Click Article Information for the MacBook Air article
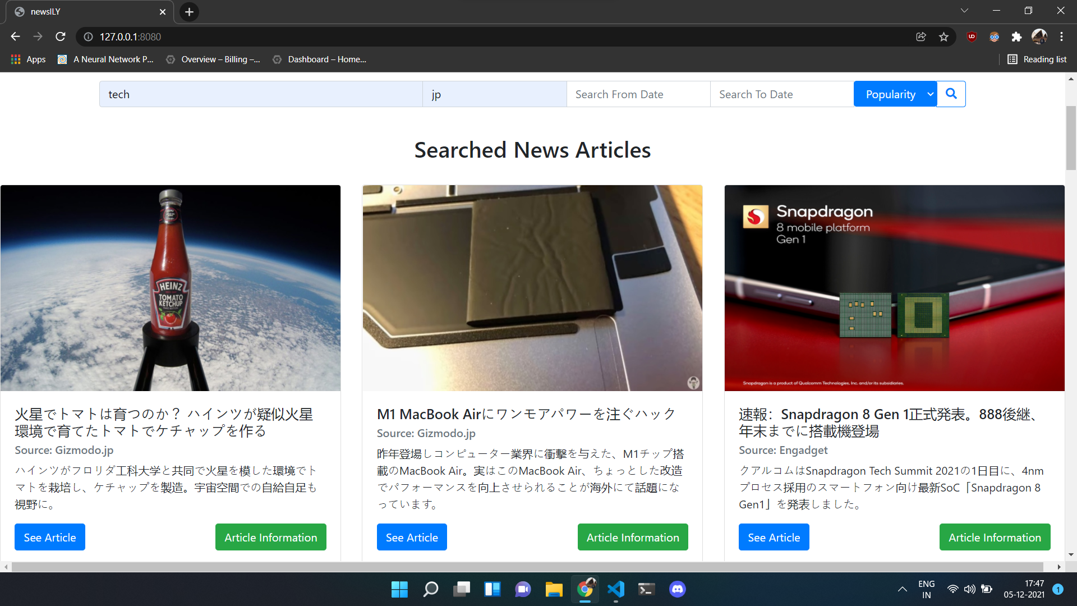The width and height of the screenshot is (1077, 606). [x=632, y=537]
